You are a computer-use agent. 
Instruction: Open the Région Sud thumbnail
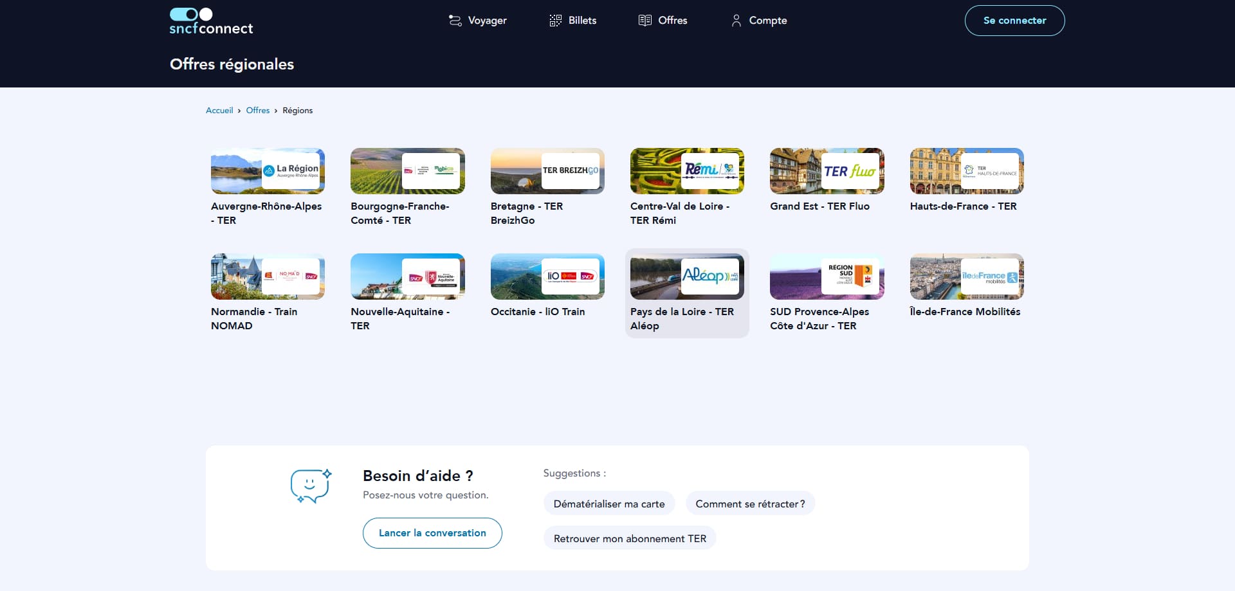(x=827, y=277)
